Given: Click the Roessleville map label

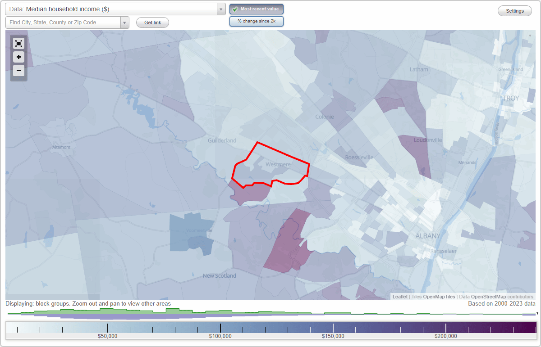Looking at the screenshot, I should click(x=359, y=157).
